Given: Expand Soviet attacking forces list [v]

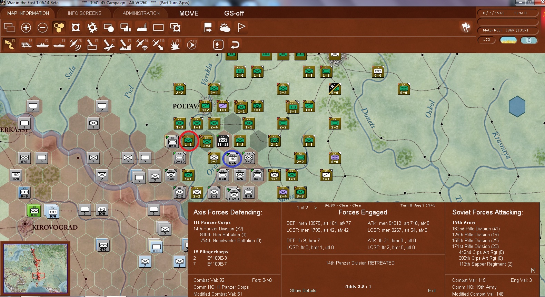Looking at the screenshot, I should coord(533,270).
